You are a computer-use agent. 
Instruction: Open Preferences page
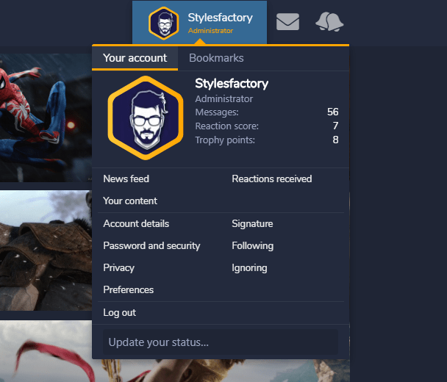click(129, 290)
